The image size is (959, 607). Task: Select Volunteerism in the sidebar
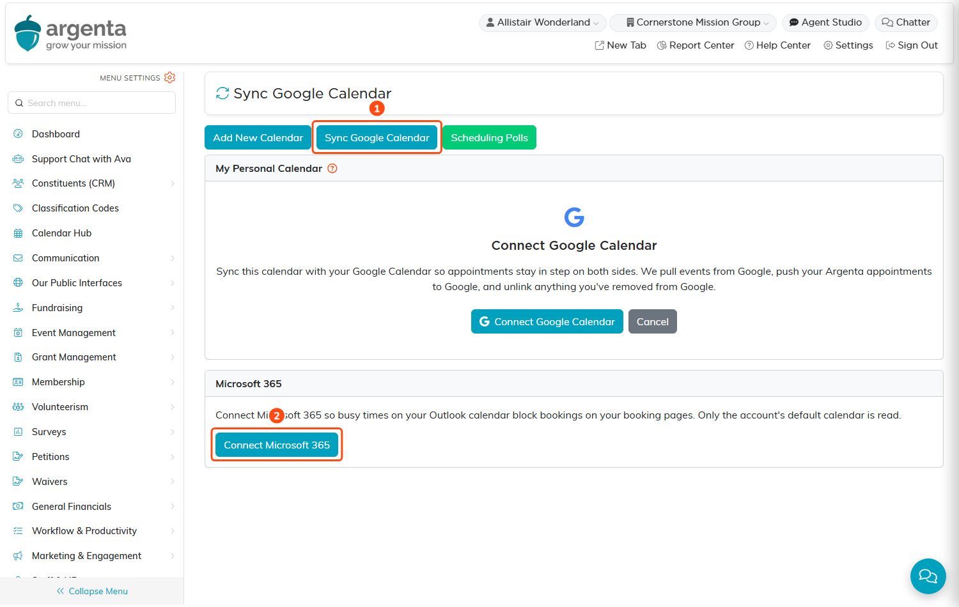[60, 407]
